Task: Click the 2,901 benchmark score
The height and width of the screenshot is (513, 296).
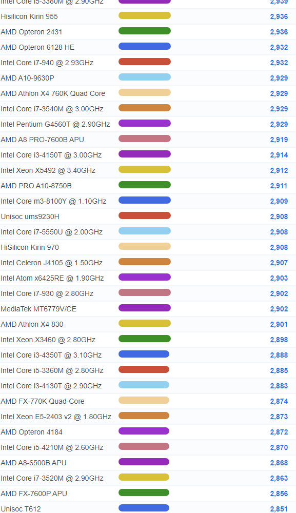Action: tap(279, 324)
